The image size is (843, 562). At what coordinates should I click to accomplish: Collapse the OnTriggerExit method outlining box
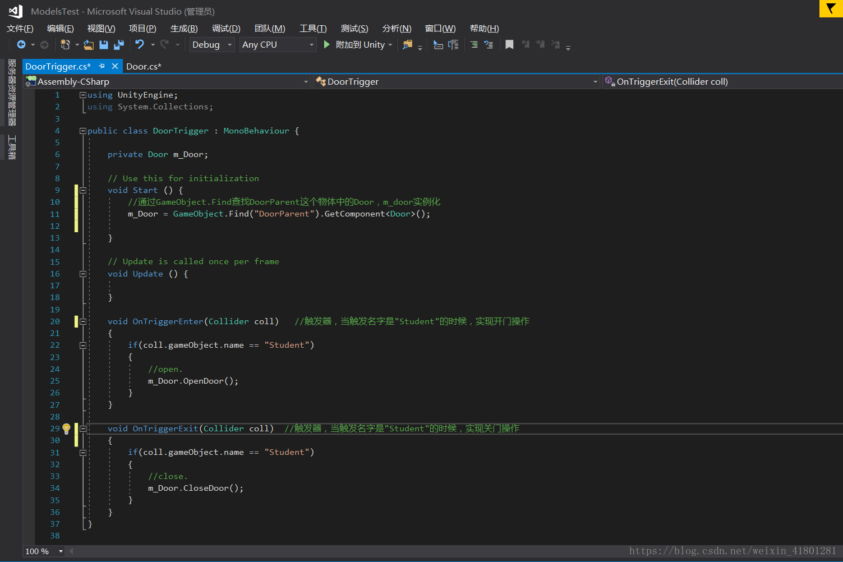tap(83, 429)
